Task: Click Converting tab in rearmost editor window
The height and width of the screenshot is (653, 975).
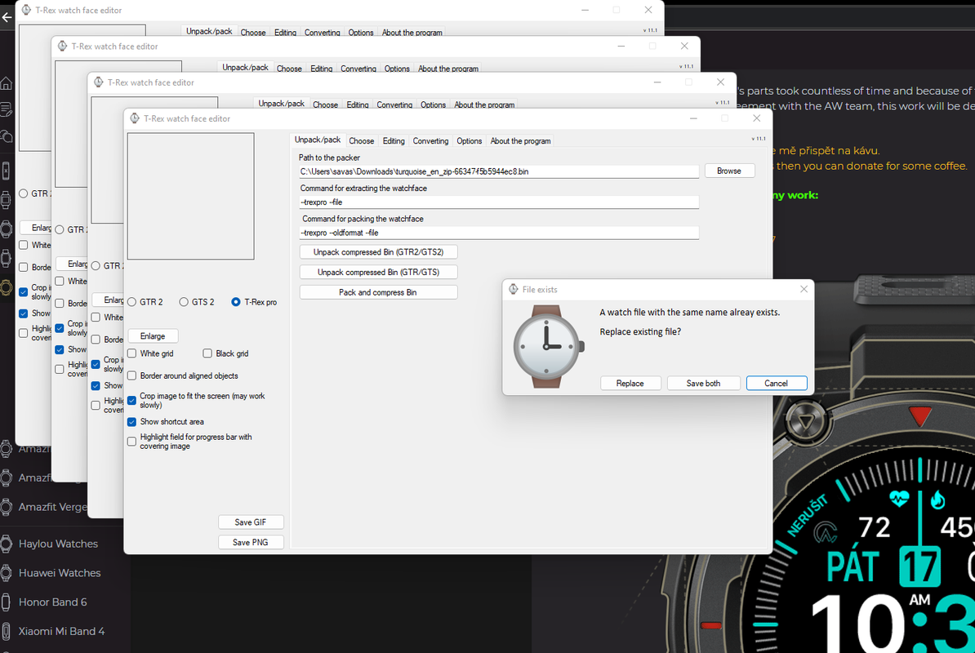Action: (x=322, y=33)
